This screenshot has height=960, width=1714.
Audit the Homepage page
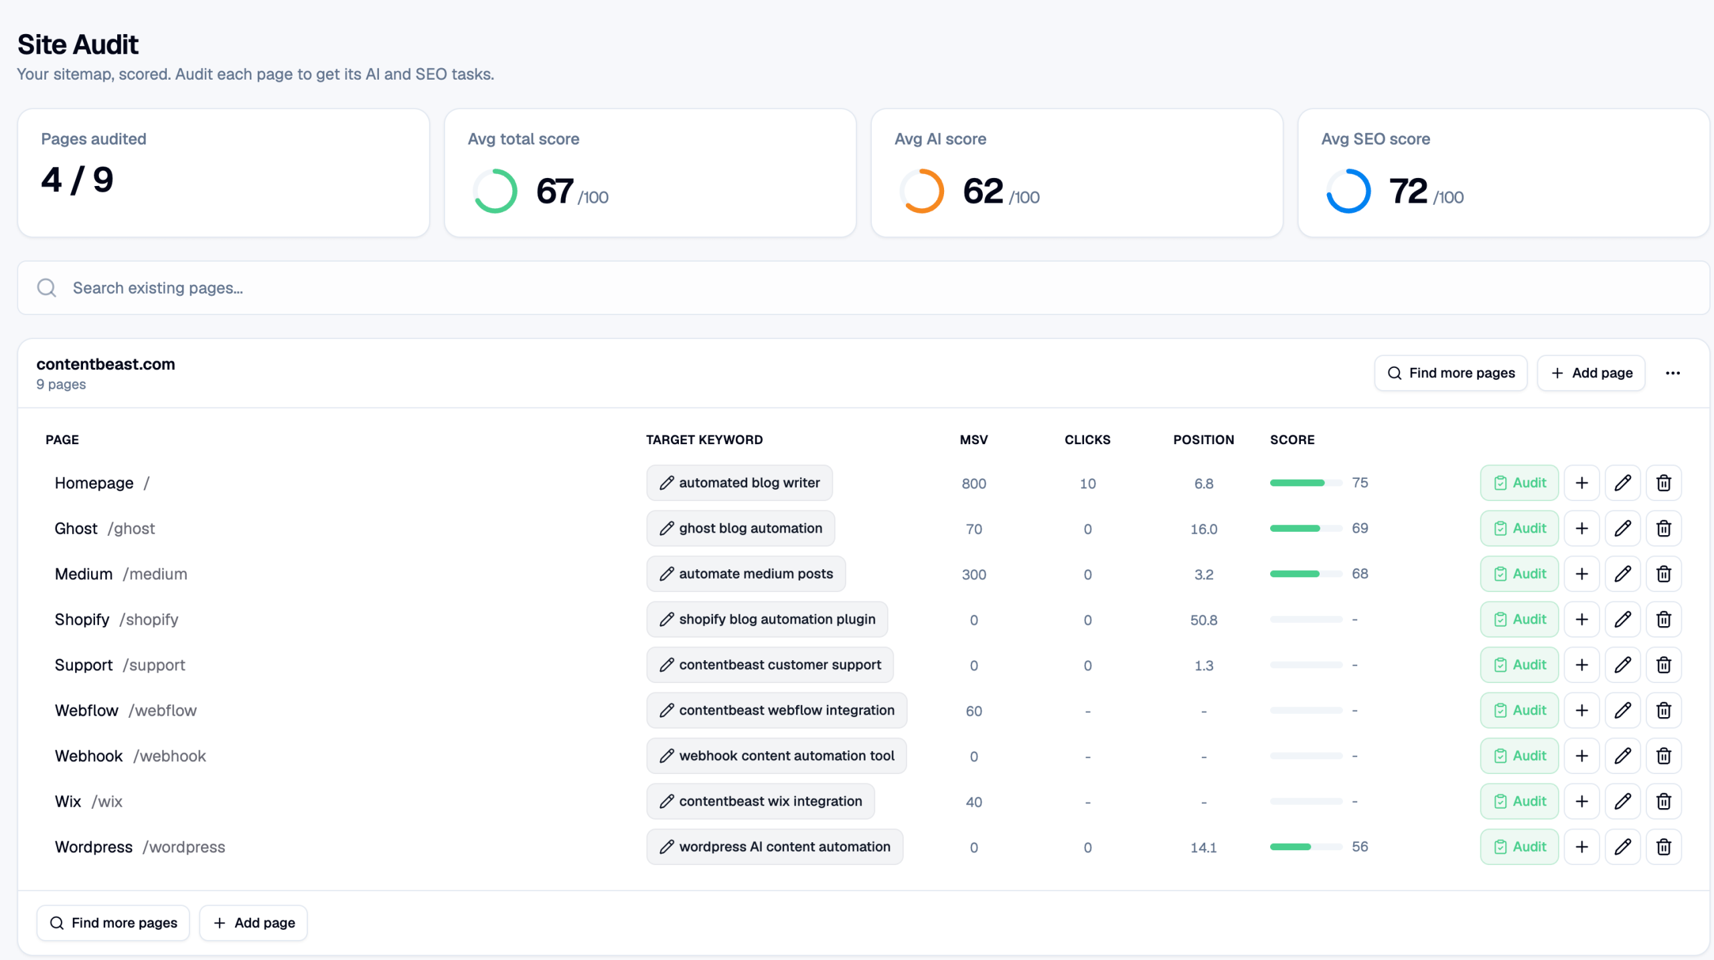point(1519,483)
